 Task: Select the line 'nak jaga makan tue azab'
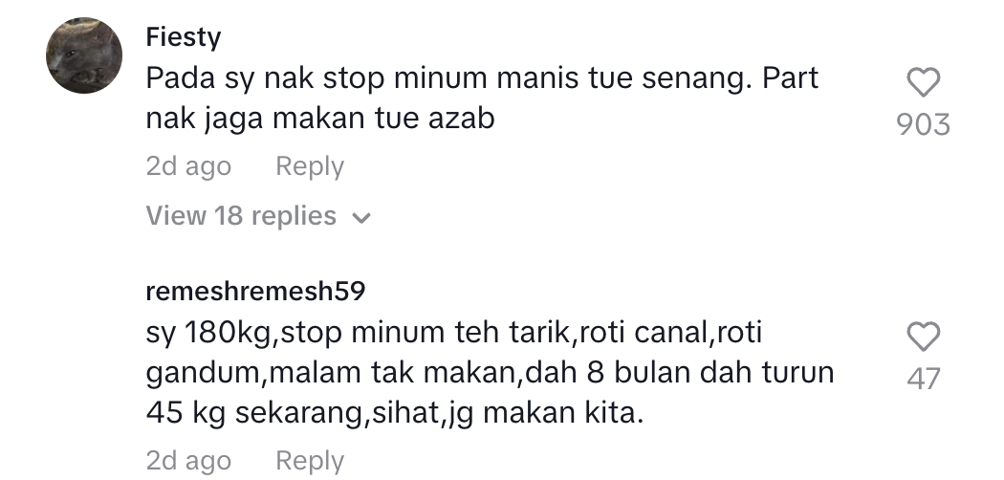[x=320, y=119]
